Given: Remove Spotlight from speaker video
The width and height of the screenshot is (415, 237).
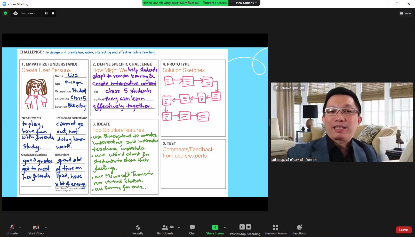Looking at the screenshot, I should click(289, 88).
